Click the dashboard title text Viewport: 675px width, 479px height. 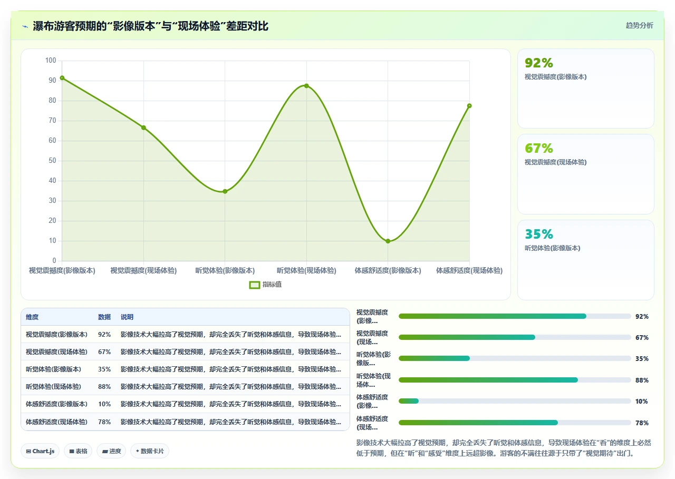click(151, 26)
